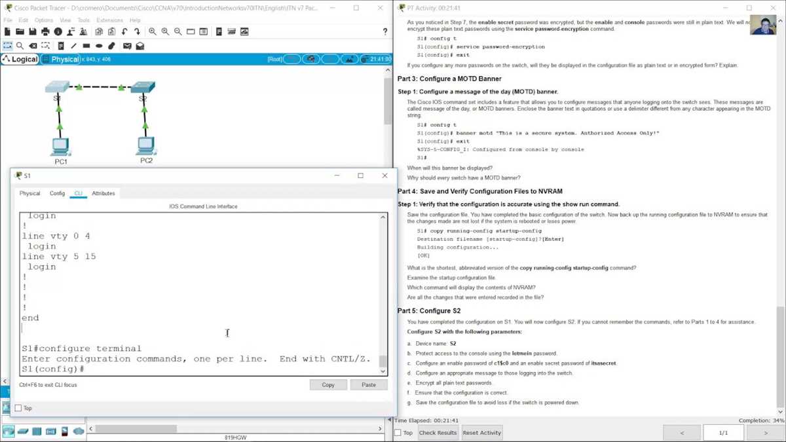Image resolution: width=786 pixels, height=442 pixels.
Task: Click the Undo arrow icon
Action: (x=124, y=31)
